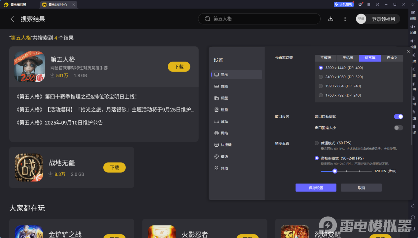Click the 手机控制 button in title bar
The width and height of the screenshot is (418, 238).
click(343, 4)
